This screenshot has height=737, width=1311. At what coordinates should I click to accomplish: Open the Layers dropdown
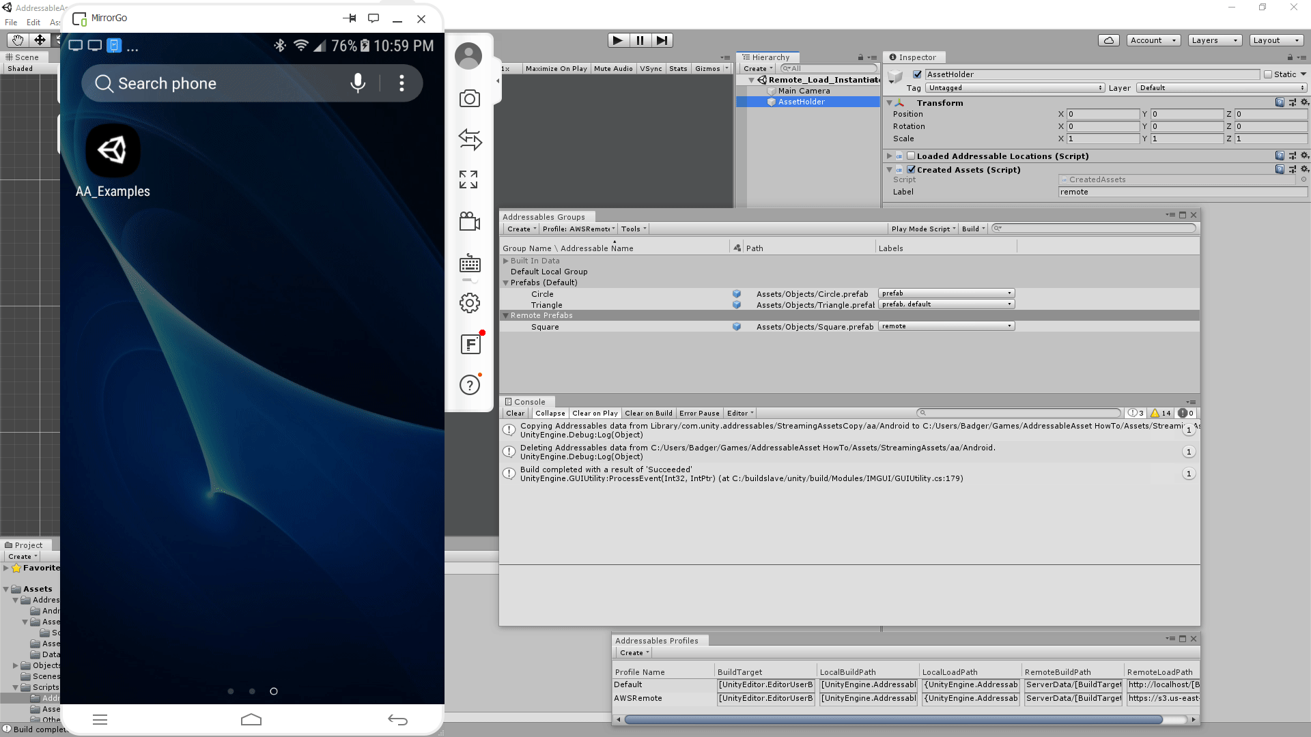click(x=1214, y=40)
